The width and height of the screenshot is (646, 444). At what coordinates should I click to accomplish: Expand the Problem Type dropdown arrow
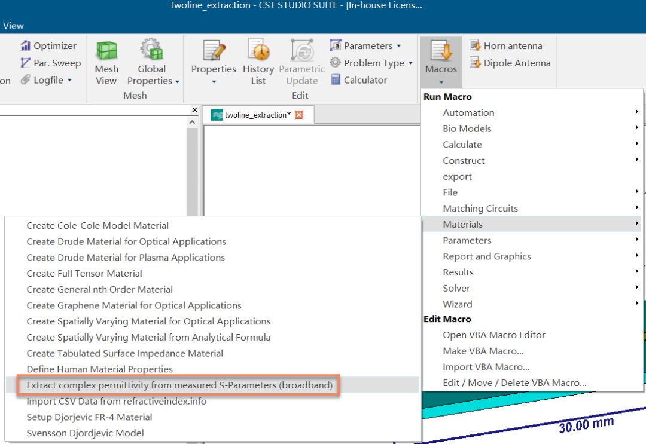(x=410, y=63)
